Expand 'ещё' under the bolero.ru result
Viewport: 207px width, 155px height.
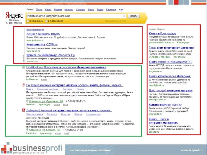tap(65, 105)
